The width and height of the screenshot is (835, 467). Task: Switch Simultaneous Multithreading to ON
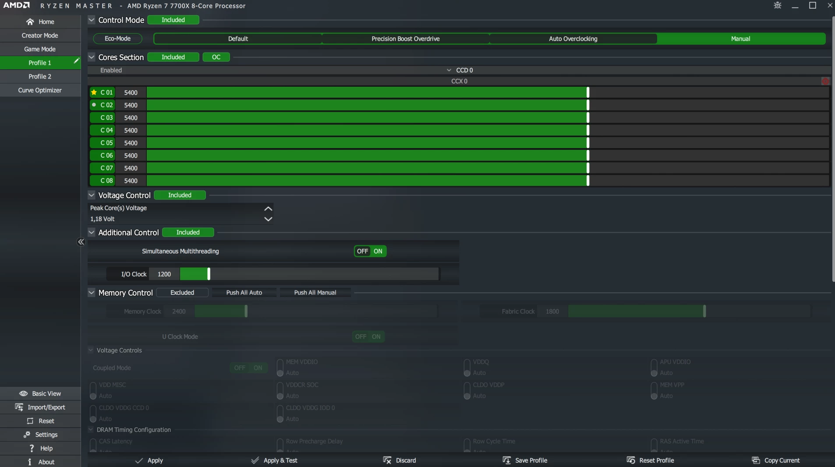click(378, 251)
